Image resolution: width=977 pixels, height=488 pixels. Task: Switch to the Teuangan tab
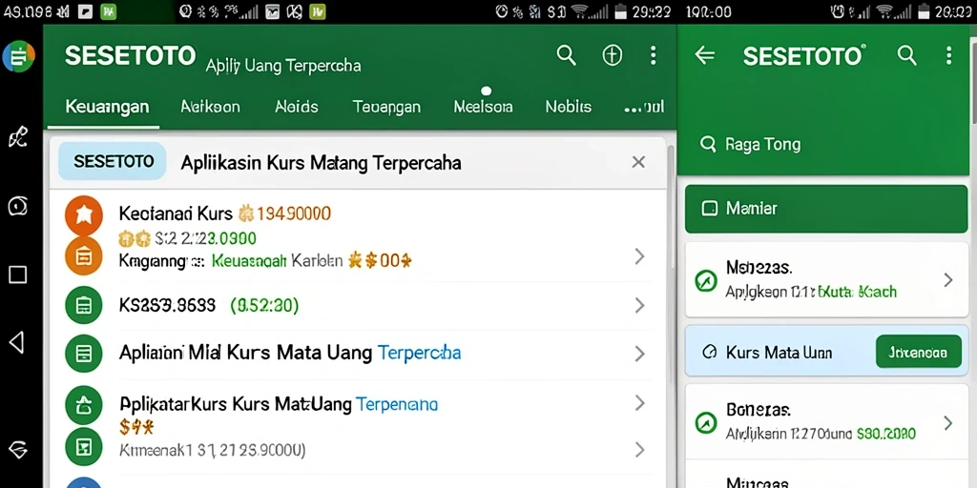386,107
